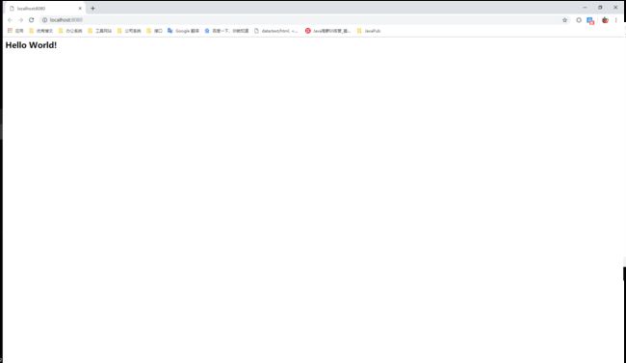Open the site information icon beside the URL

click(44, 20)
